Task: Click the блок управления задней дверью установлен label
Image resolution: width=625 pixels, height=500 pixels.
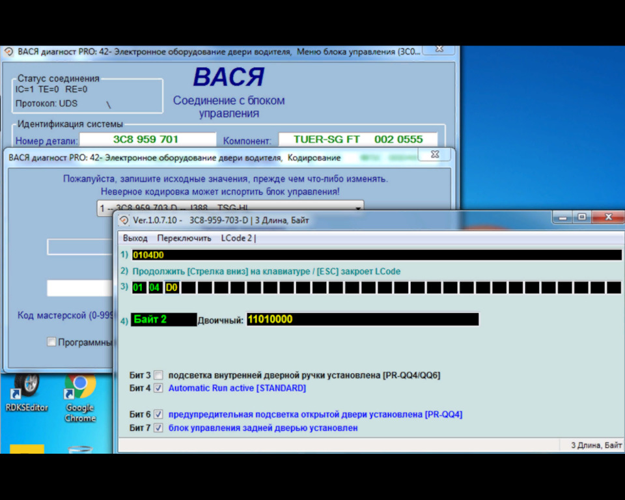Action: pyautogui.click(x=262, y=428)
